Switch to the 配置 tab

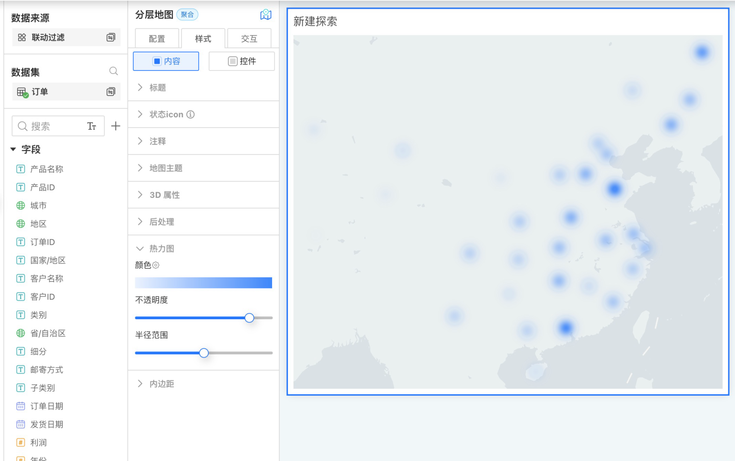pyautogui.click(x=157, y=39)
